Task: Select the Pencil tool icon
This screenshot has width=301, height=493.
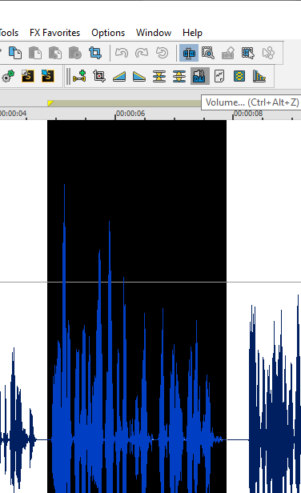Action: [228, 53]
